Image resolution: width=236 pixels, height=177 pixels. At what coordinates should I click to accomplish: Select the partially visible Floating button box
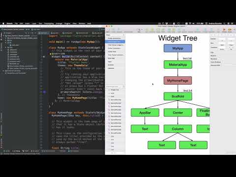tap(203, 113)
